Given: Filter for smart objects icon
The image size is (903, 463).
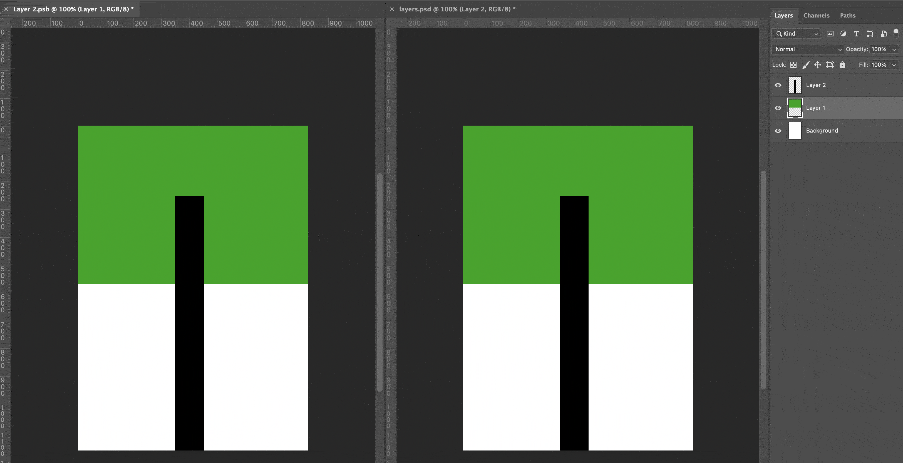Looking at the screenshot, I should (x=883, y=34).
